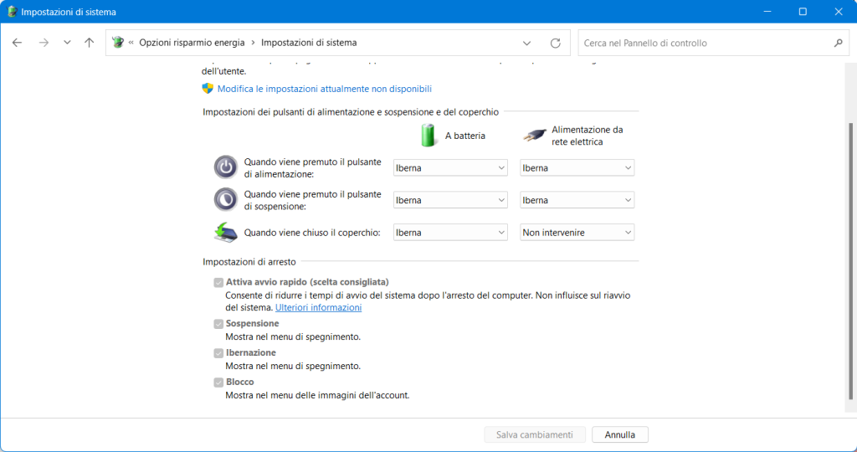The image size is (857, 452).
Task: Click the laptop lid close icon
Action: click(x=225, y=232)
